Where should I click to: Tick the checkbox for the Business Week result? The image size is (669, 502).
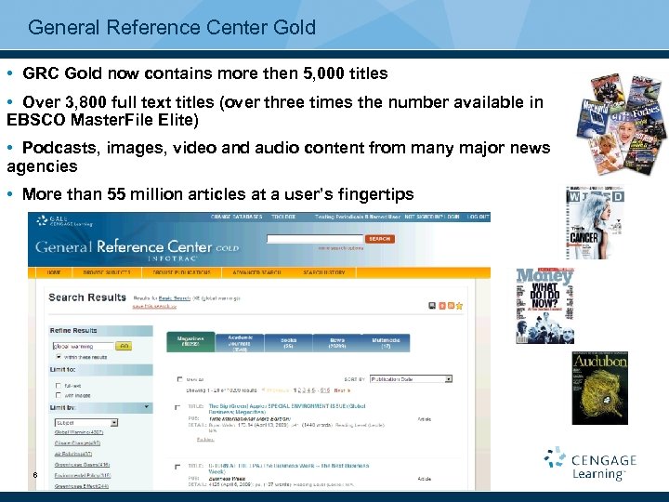tap(177, 467)
